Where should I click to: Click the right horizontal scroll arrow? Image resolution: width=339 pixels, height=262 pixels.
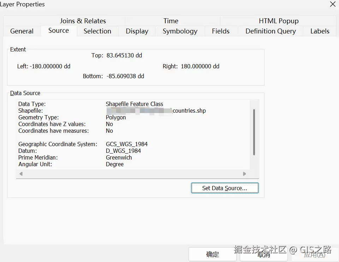(x=244, y=174)
